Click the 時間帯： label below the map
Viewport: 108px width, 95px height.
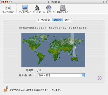31,70
